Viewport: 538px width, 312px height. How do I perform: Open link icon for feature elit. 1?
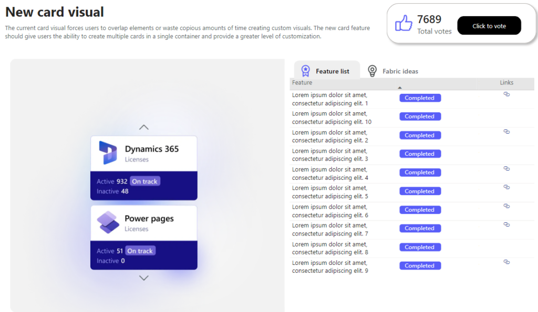[x=506, y=94]
